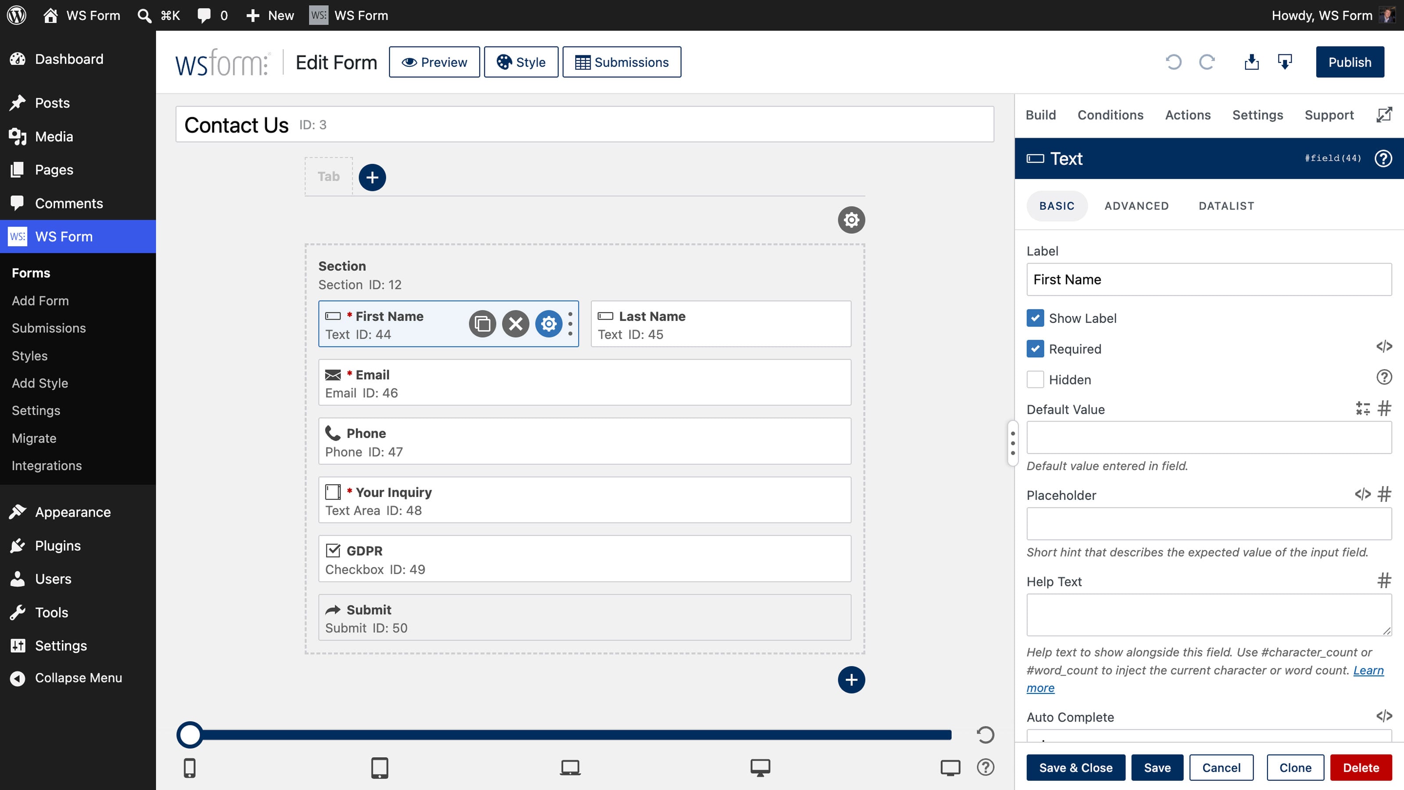Screen dimensions: 1404x790
Task: Click hash icon beside Help Text
Action: click(1384, 581)
